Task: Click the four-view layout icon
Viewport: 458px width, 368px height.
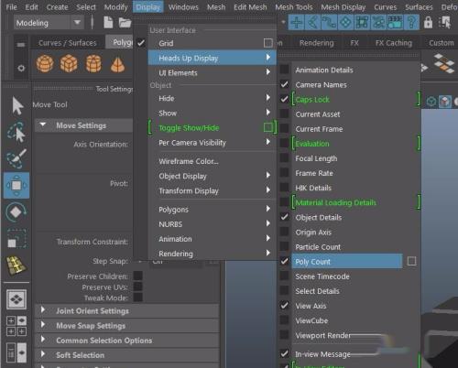Action: 16,326
